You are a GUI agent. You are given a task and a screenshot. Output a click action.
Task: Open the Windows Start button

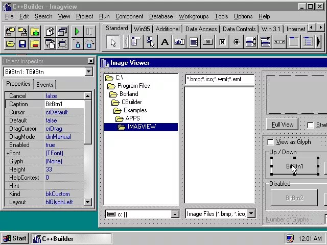click(15, 238)
